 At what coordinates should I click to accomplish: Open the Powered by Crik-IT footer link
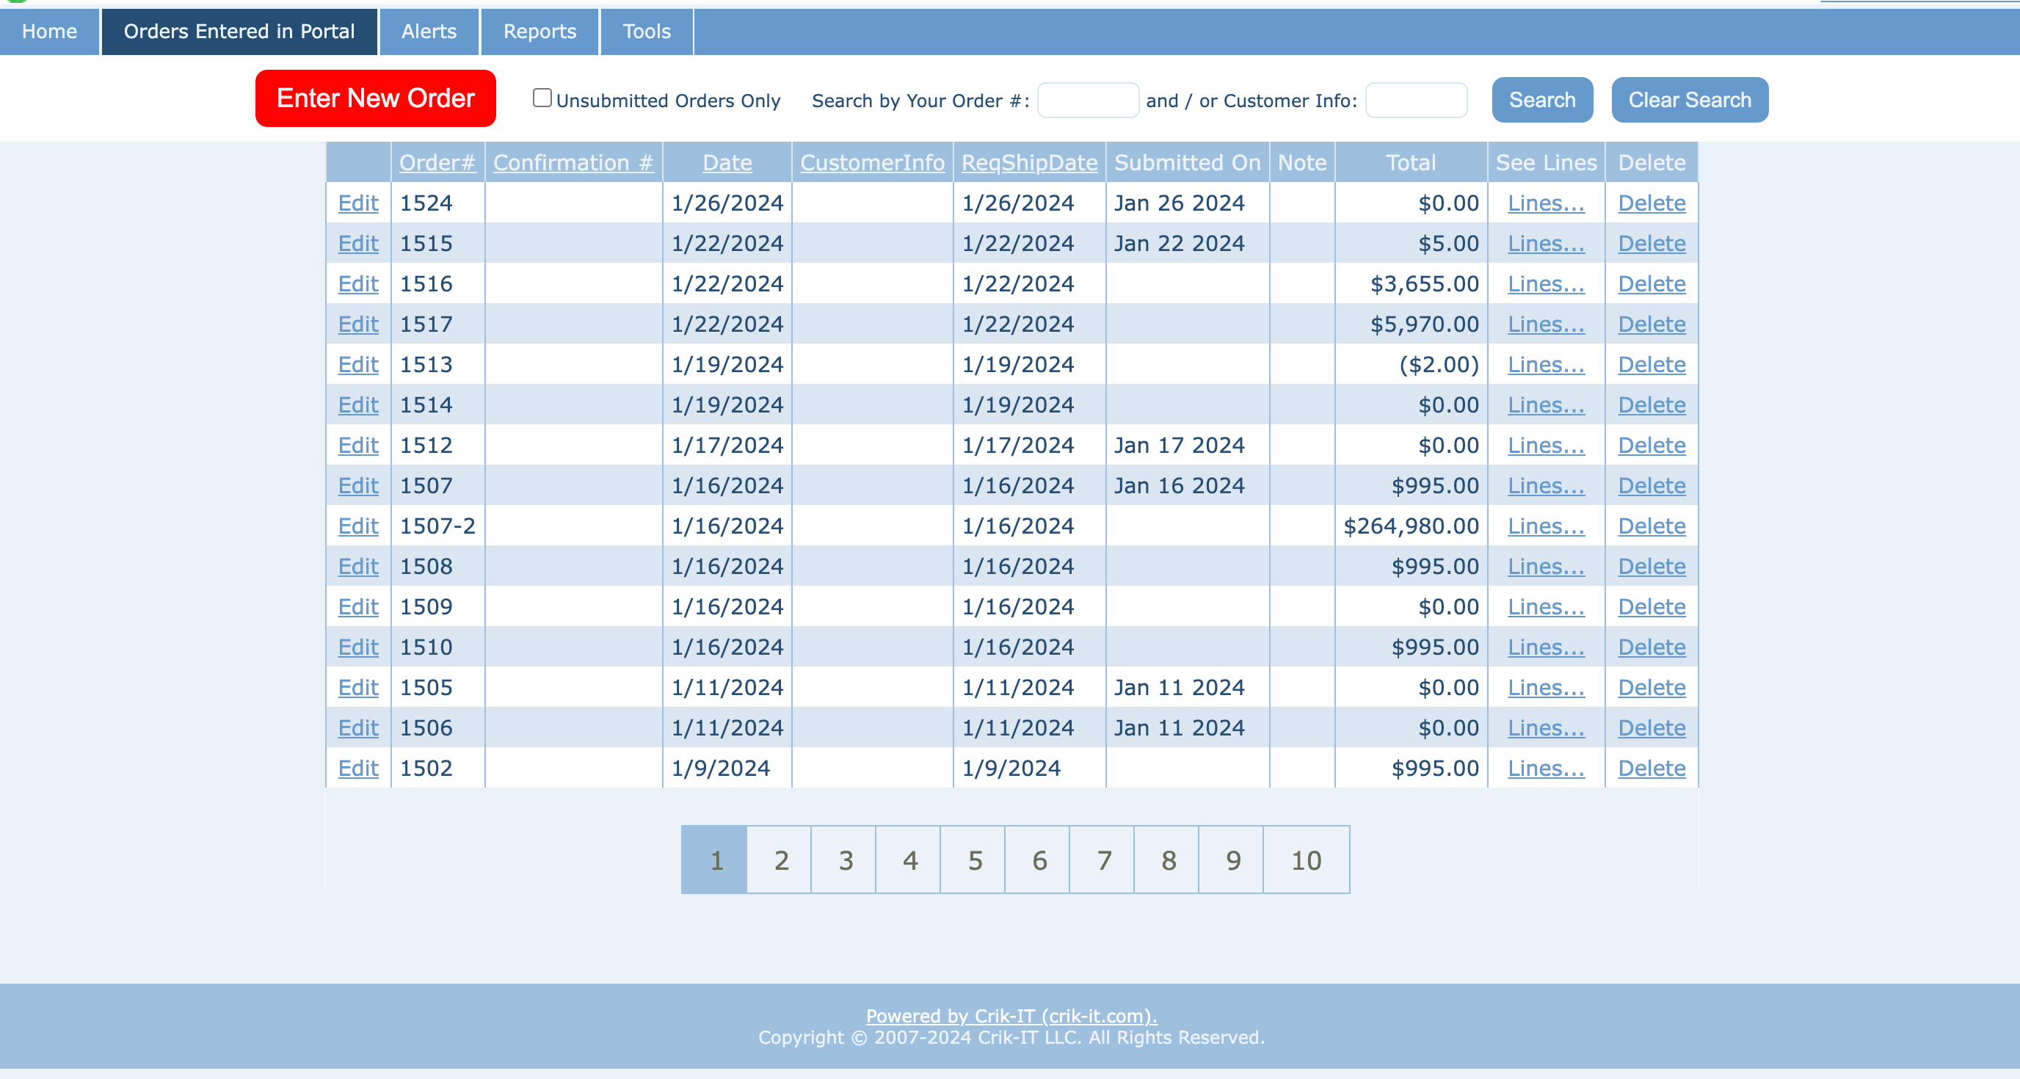click(x=1011, y=1015)
